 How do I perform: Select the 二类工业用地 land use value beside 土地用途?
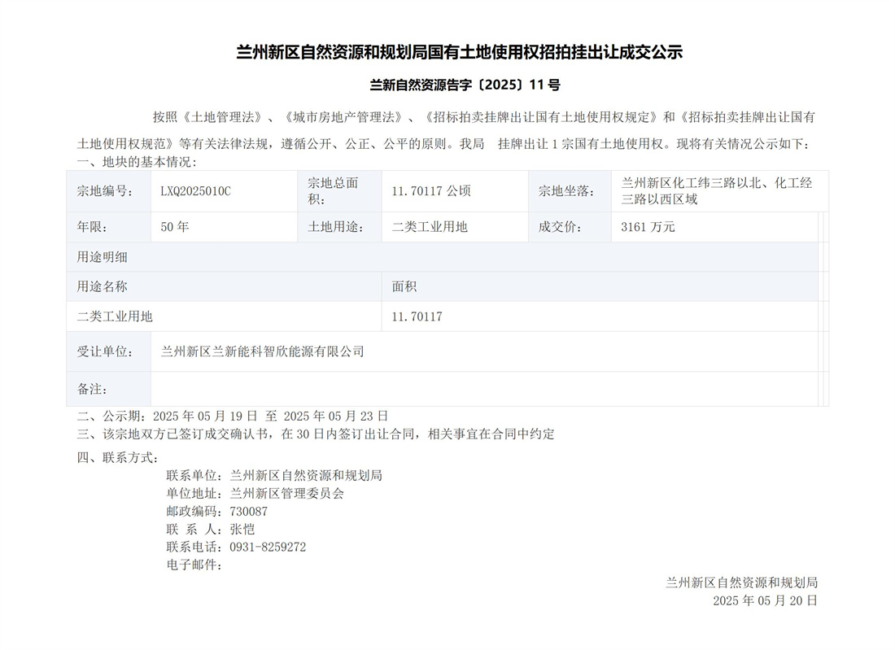430,227
